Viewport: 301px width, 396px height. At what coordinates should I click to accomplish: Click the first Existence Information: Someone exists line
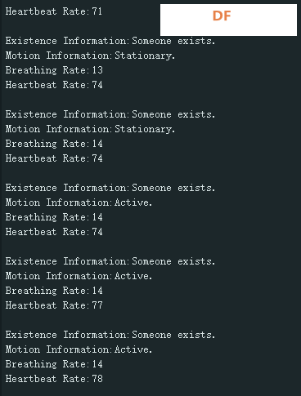click(x=110, y=41)
